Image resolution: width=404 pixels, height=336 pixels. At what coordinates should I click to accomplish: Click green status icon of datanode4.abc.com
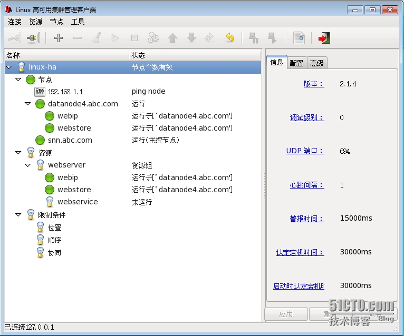click(40, 104)
